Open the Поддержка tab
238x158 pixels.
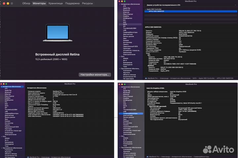pyautogui.click(x=72, y=3)
